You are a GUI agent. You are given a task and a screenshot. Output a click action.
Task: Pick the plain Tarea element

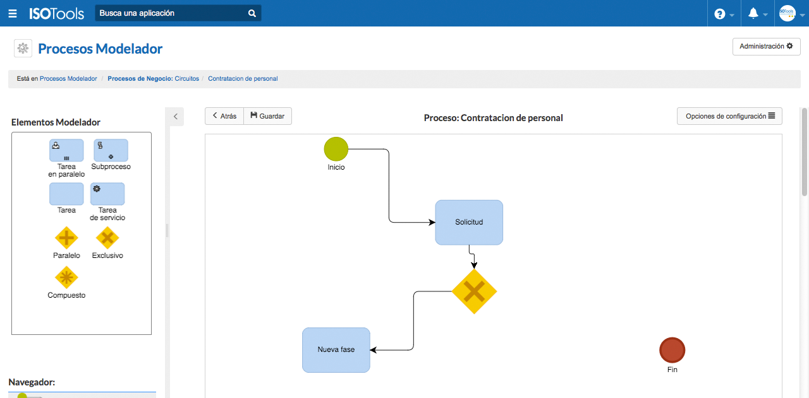pos(66,194)
